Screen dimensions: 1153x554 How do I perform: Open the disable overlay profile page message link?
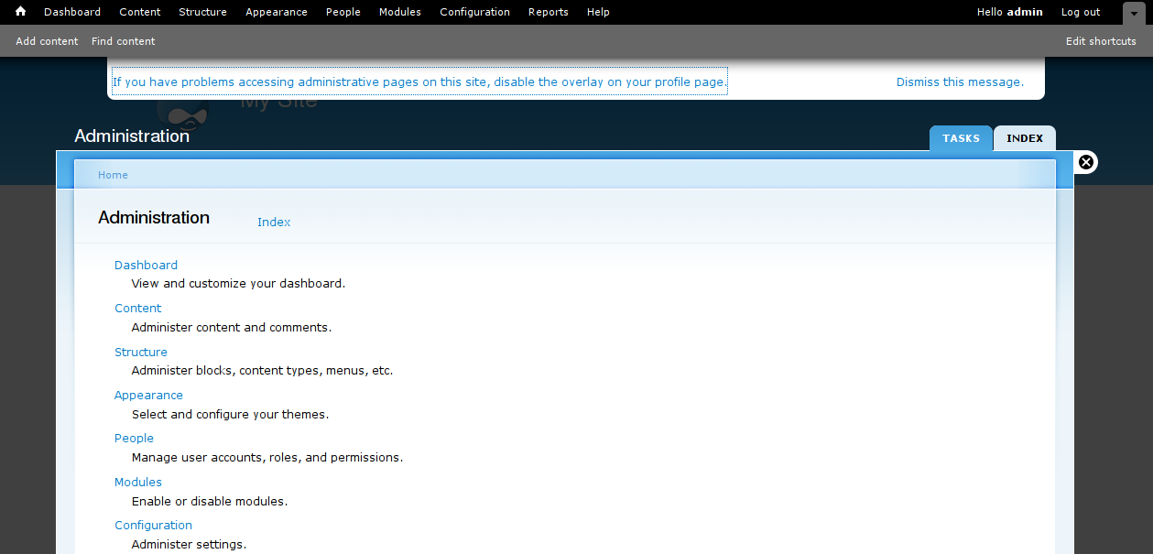[x=419, y=81]
